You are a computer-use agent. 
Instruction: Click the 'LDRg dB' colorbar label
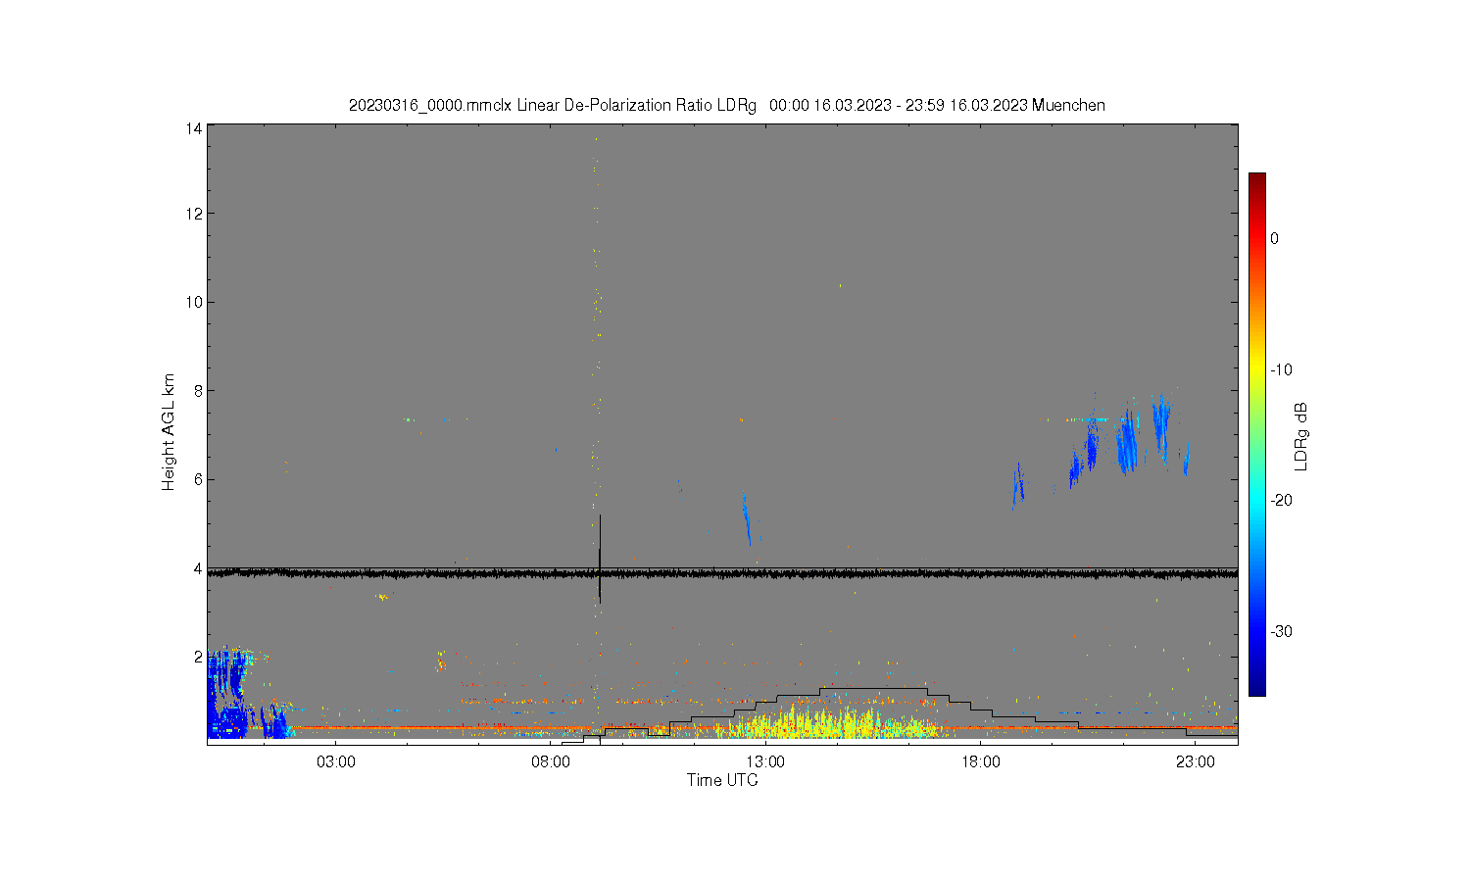click(x=1301, y=436)
